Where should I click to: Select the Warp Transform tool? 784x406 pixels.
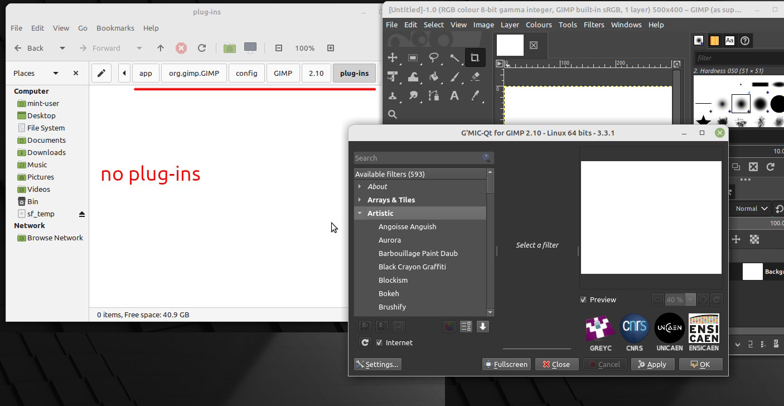pos(413,76)
